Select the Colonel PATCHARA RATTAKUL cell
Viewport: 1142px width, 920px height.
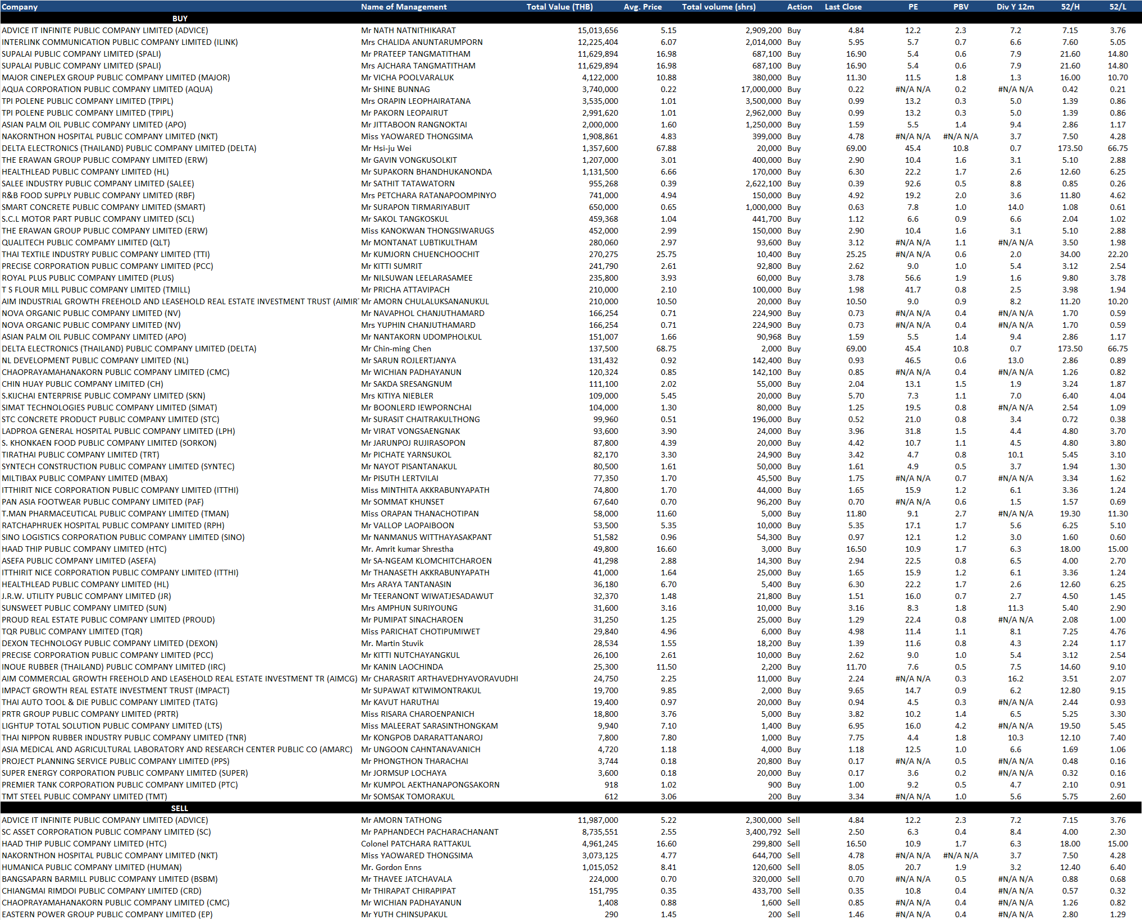[x=416, y=844]
